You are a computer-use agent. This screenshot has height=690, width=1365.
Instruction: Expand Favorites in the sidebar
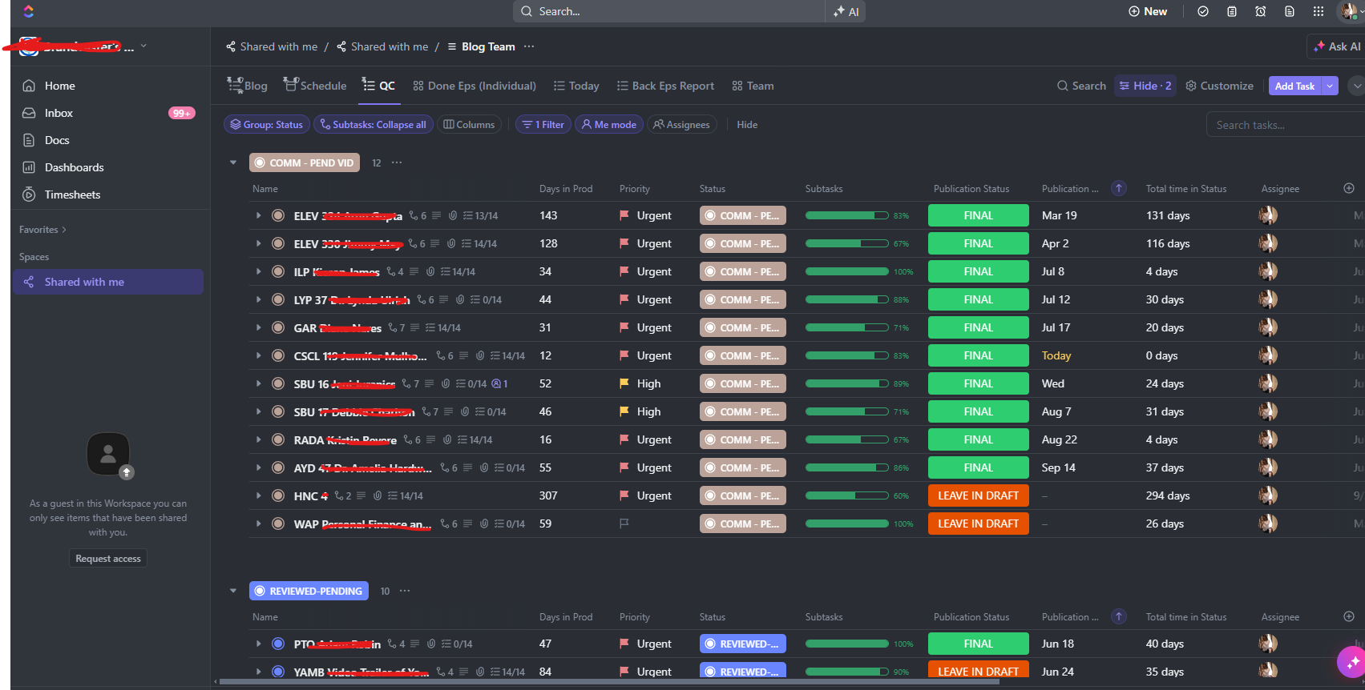pos(42,230)
